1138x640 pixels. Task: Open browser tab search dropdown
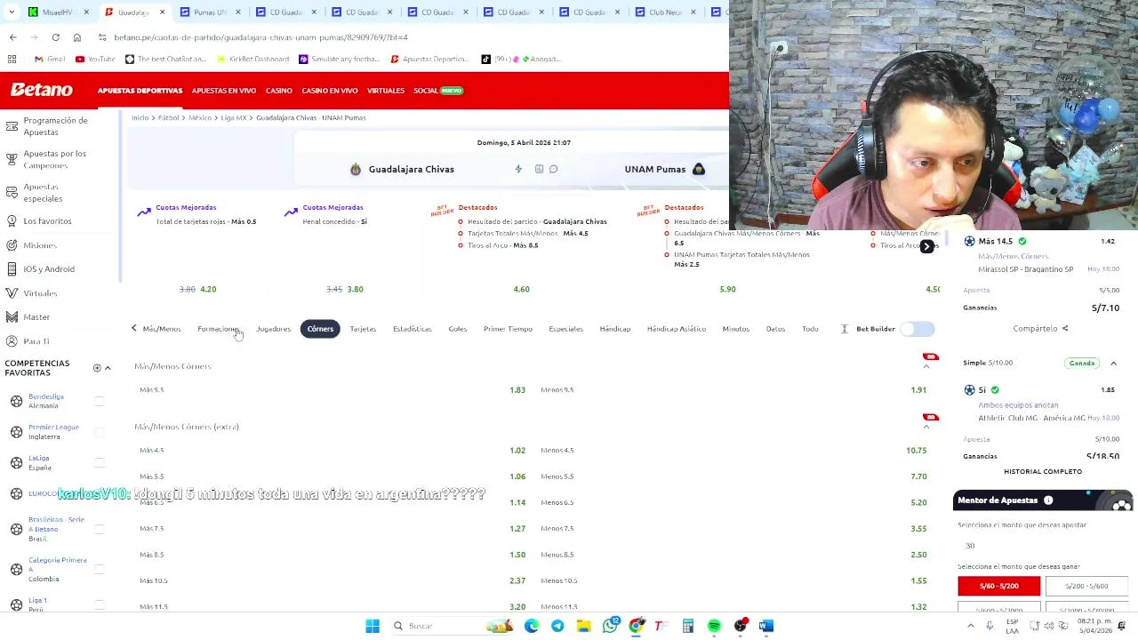pyautogui.click(x=12, y=12)
